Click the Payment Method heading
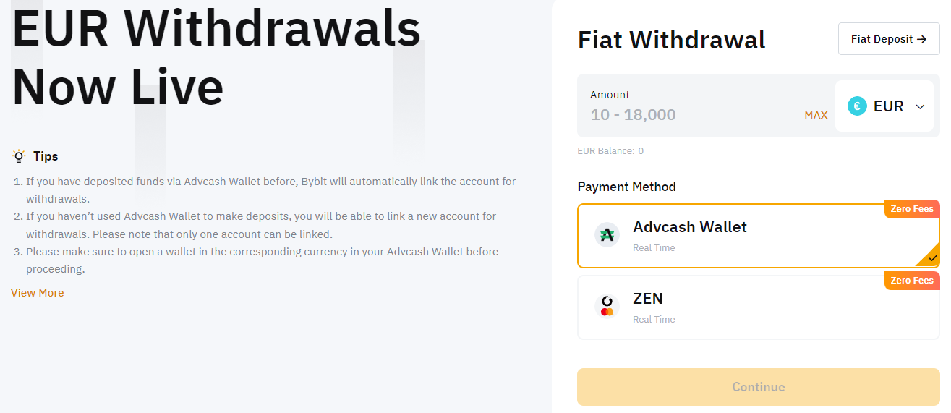Viewport: 951px width, 413px height. click(x=626, y=187)
